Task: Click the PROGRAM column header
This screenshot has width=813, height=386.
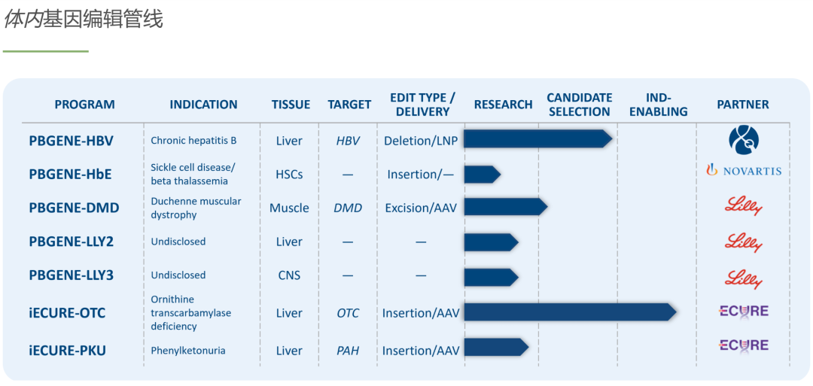Action: coord(85,104)
